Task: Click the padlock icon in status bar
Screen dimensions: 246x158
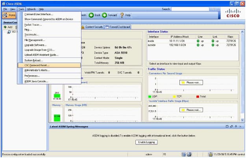Action: click(x=211, y=154)
